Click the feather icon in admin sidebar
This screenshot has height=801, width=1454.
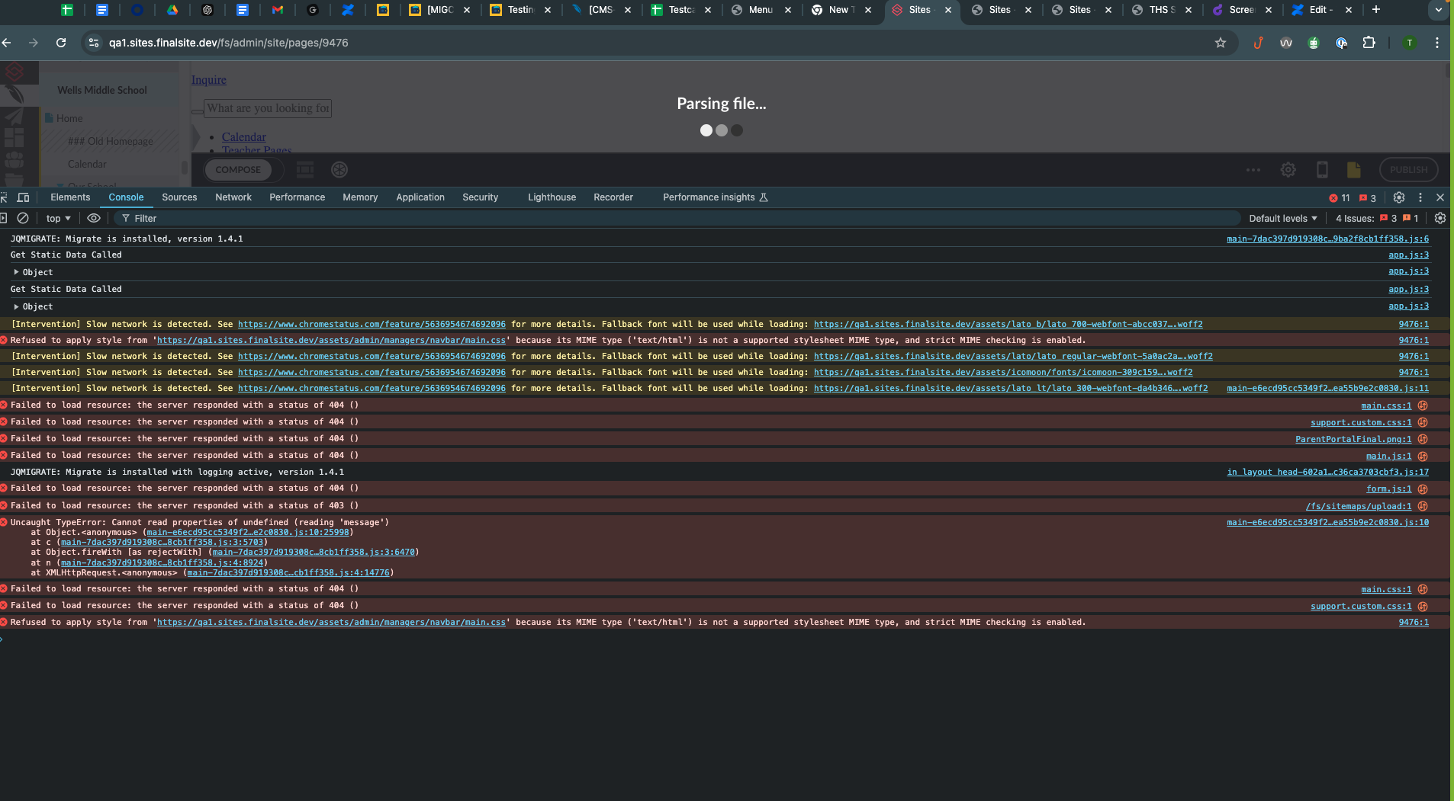(x=14, y=94)
